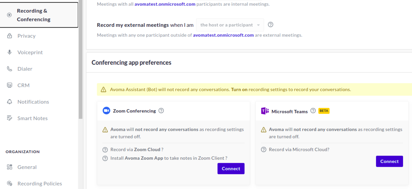The height and width of the screenshot is (189, 412).
Task: Click the Voiceprint microphone icon
Action: tap(9, 52)
